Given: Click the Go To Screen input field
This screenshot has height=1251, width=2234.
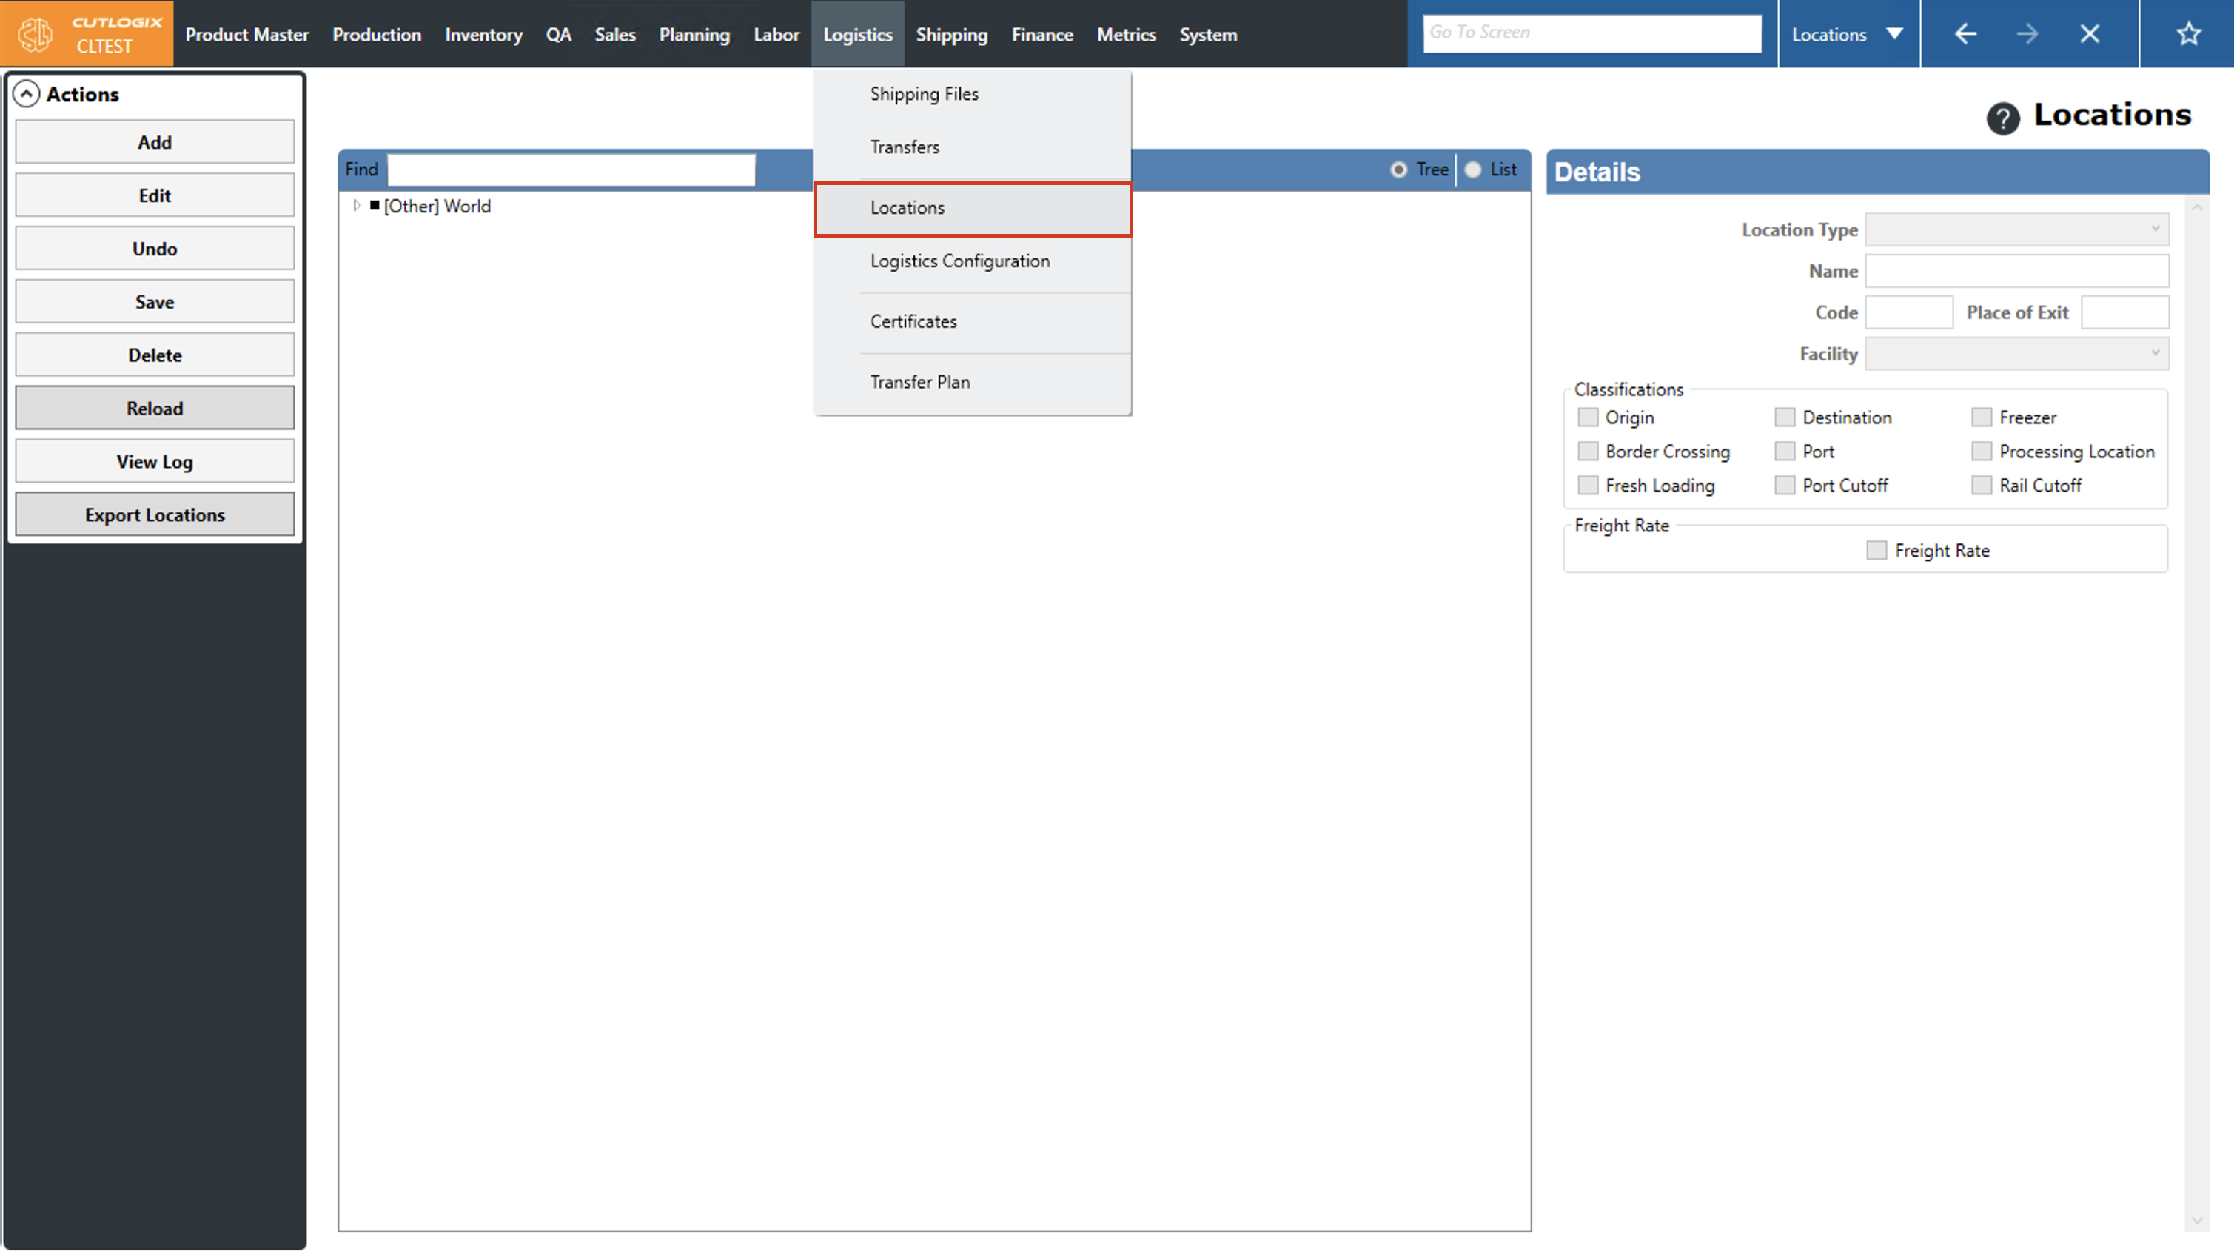Looking at the screenshot, I should pos(1591,33).
